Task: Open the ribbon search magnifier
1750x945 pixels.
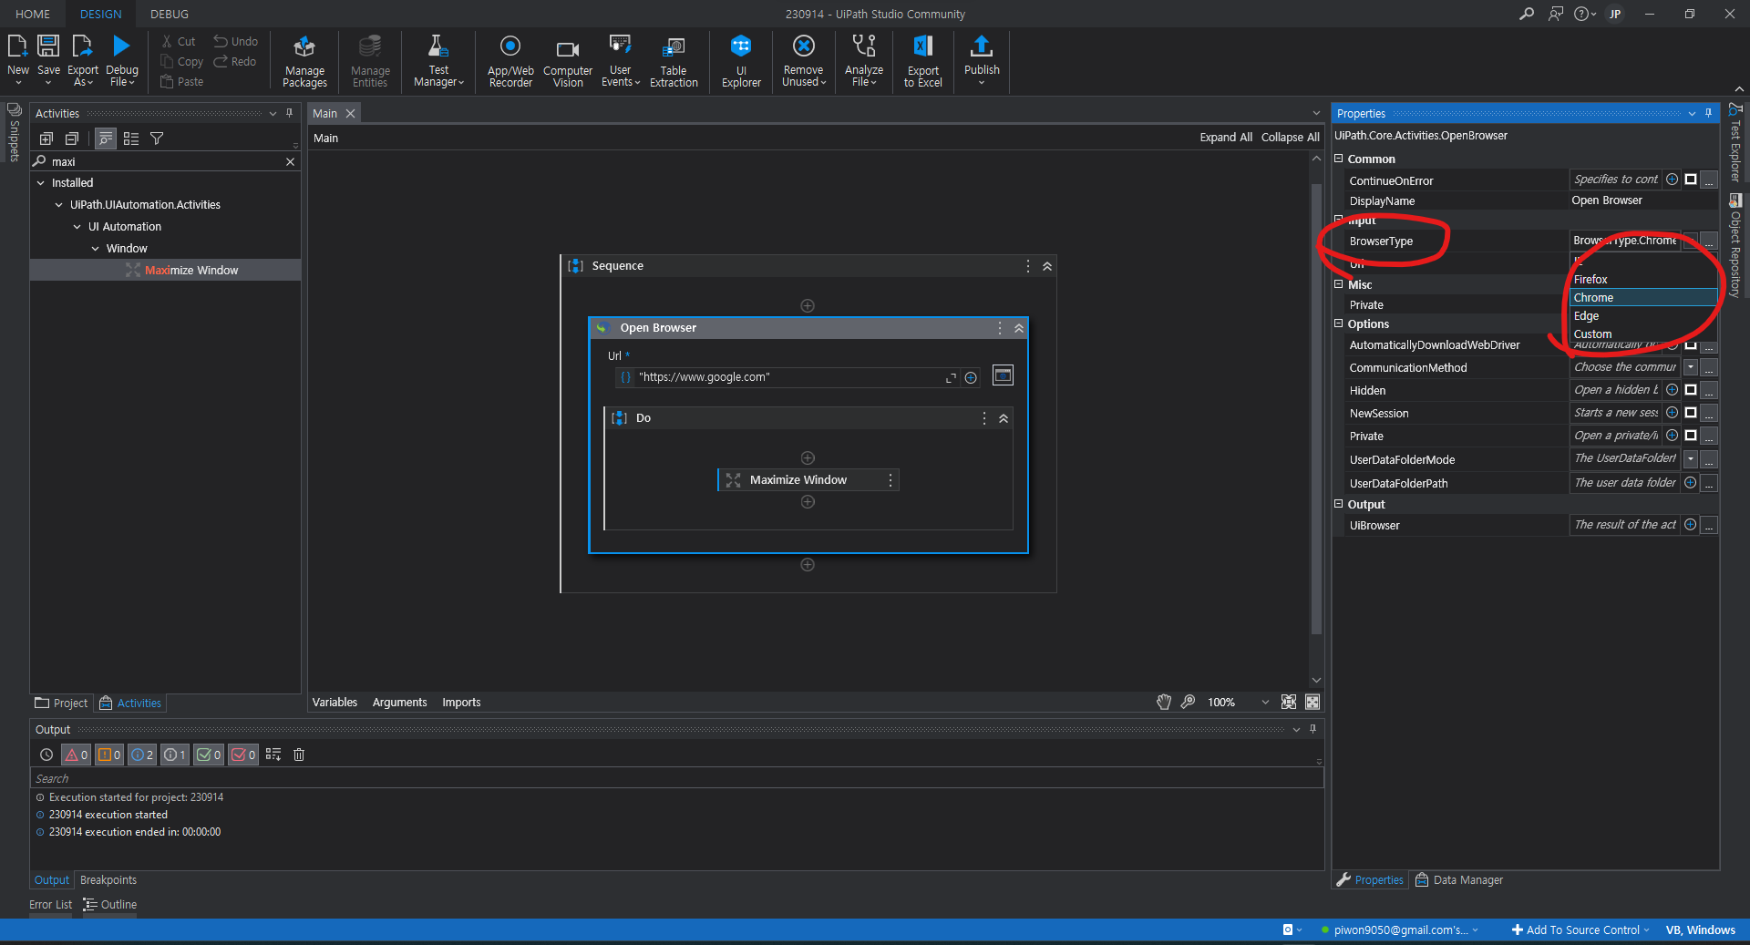Action: (1527, 14)
